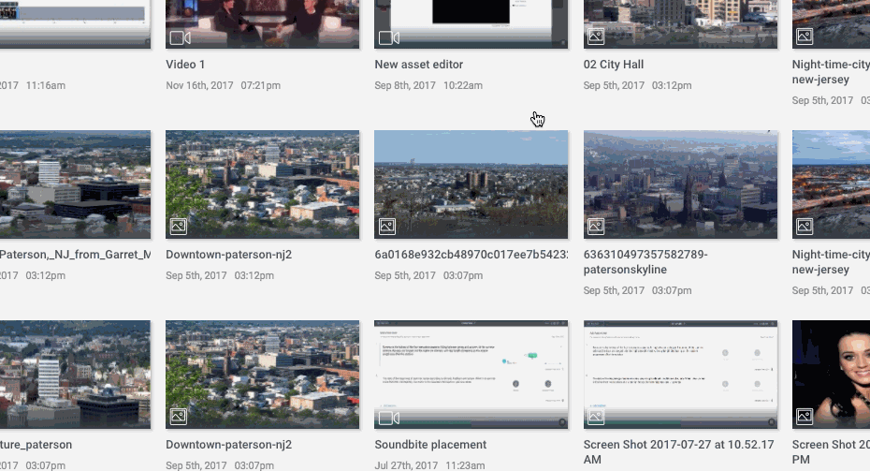870x471 pixels.
Task: Click 'Downtown-paterson-nj2' title above 03:12pm date
Action: (x=228, y=255)
